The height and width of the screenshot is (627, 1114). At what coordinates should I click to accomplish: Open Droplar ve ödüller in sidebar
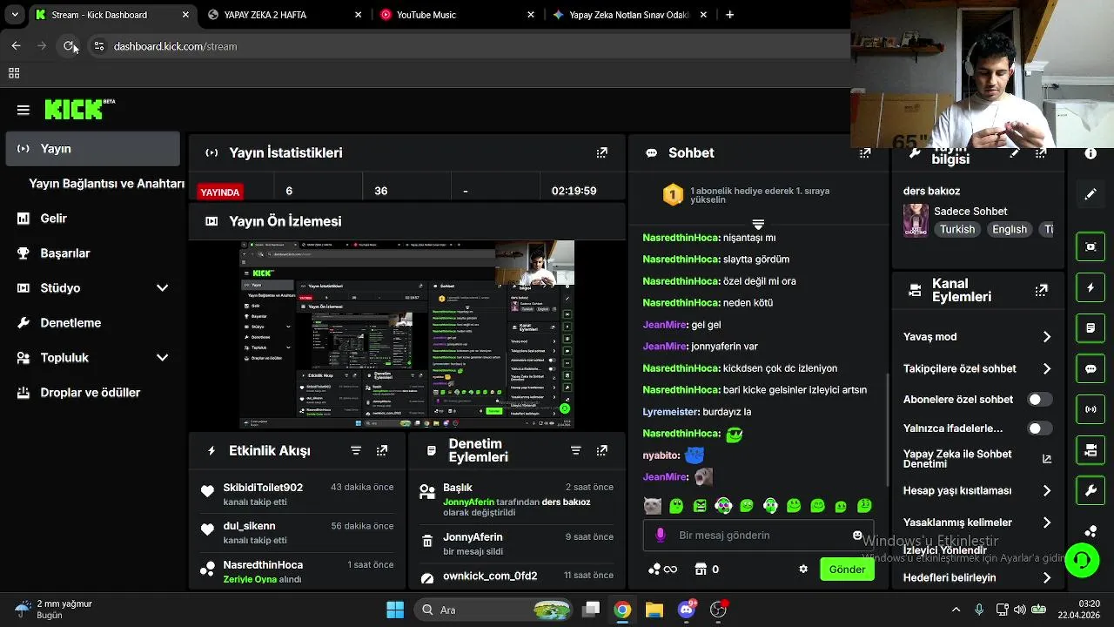[x=92, y=393]
